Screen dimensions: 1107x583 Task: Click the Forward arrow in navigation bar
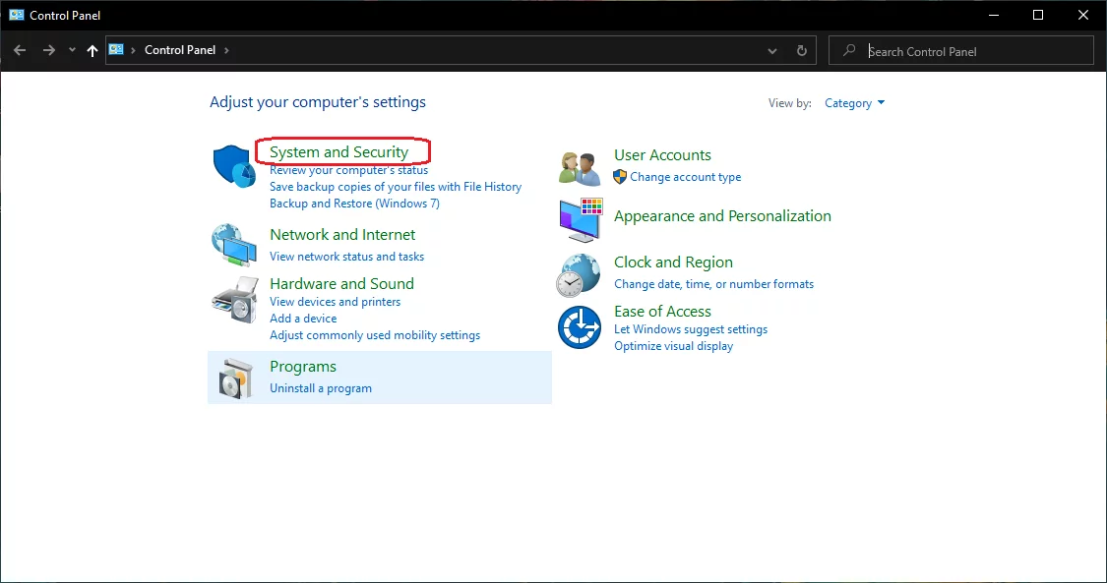(x=49, y=50)
